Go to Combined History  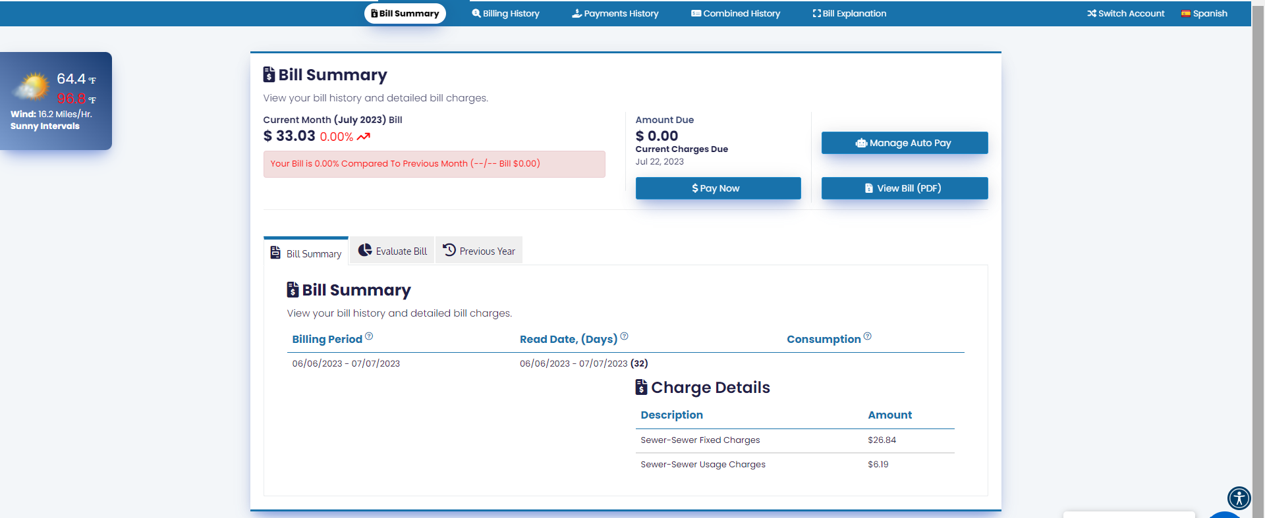(x=735, y=14)
